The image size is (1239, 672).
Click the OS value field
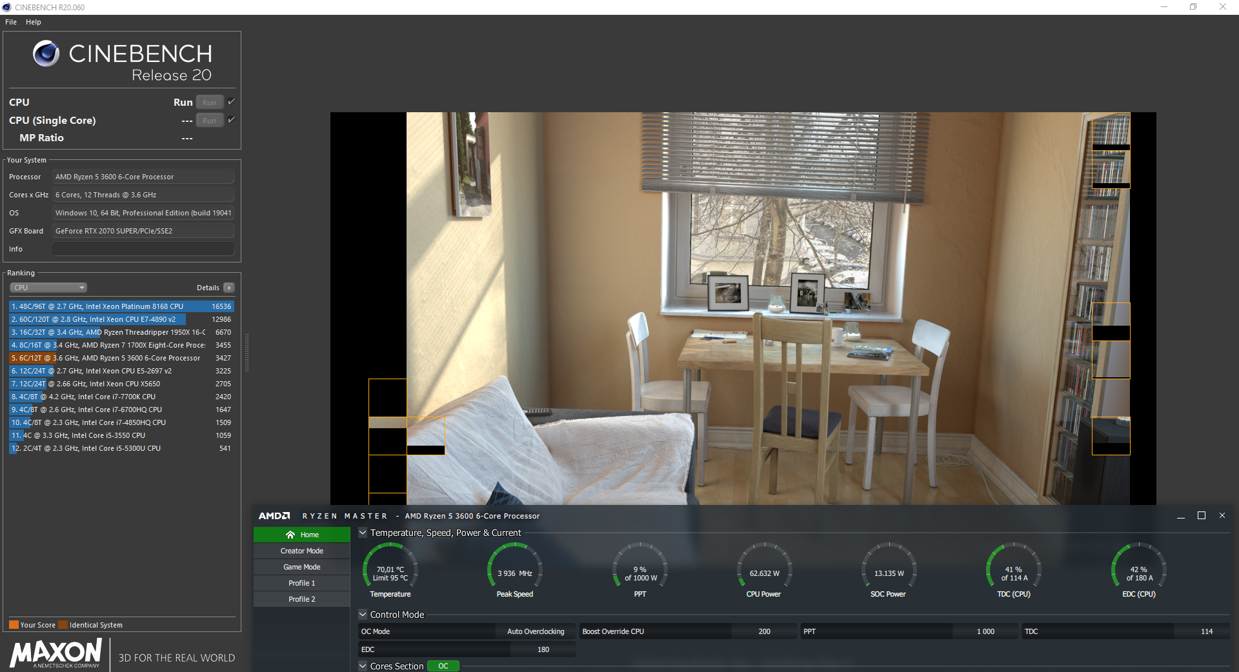(x=143, y=213)
